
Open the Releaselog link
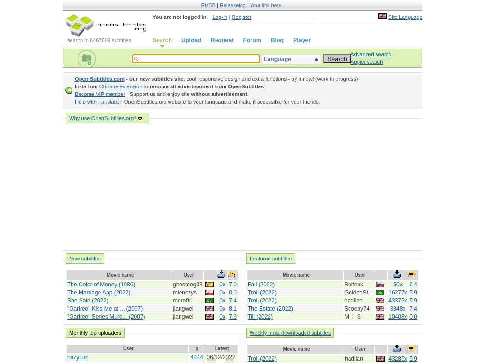233,5
